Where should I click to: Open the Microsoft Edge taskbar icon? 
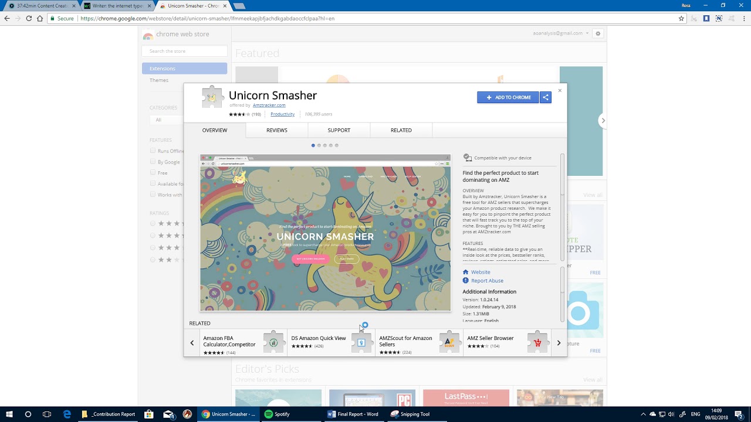click(x=67, y=414)
